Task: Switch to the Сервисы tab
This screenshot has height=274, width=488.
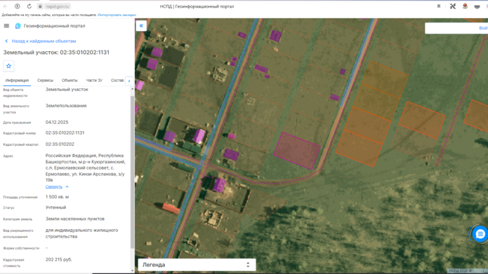Action: (x=45, y=81)
